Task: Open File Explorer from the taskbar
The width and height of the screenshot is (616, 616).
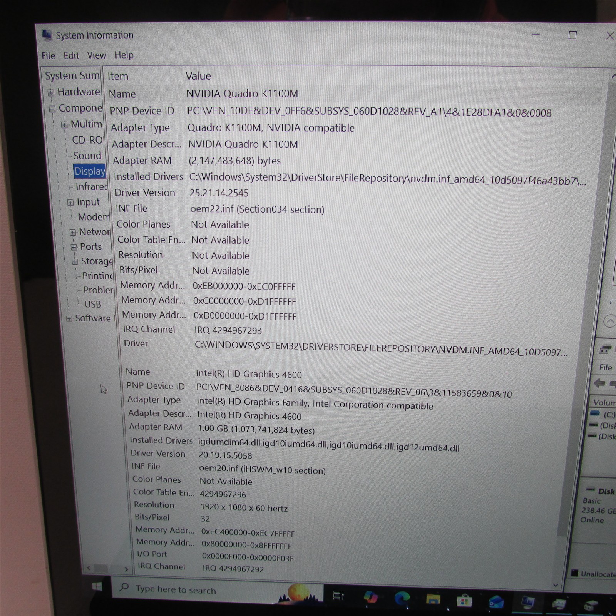Action: click(433, 599)
